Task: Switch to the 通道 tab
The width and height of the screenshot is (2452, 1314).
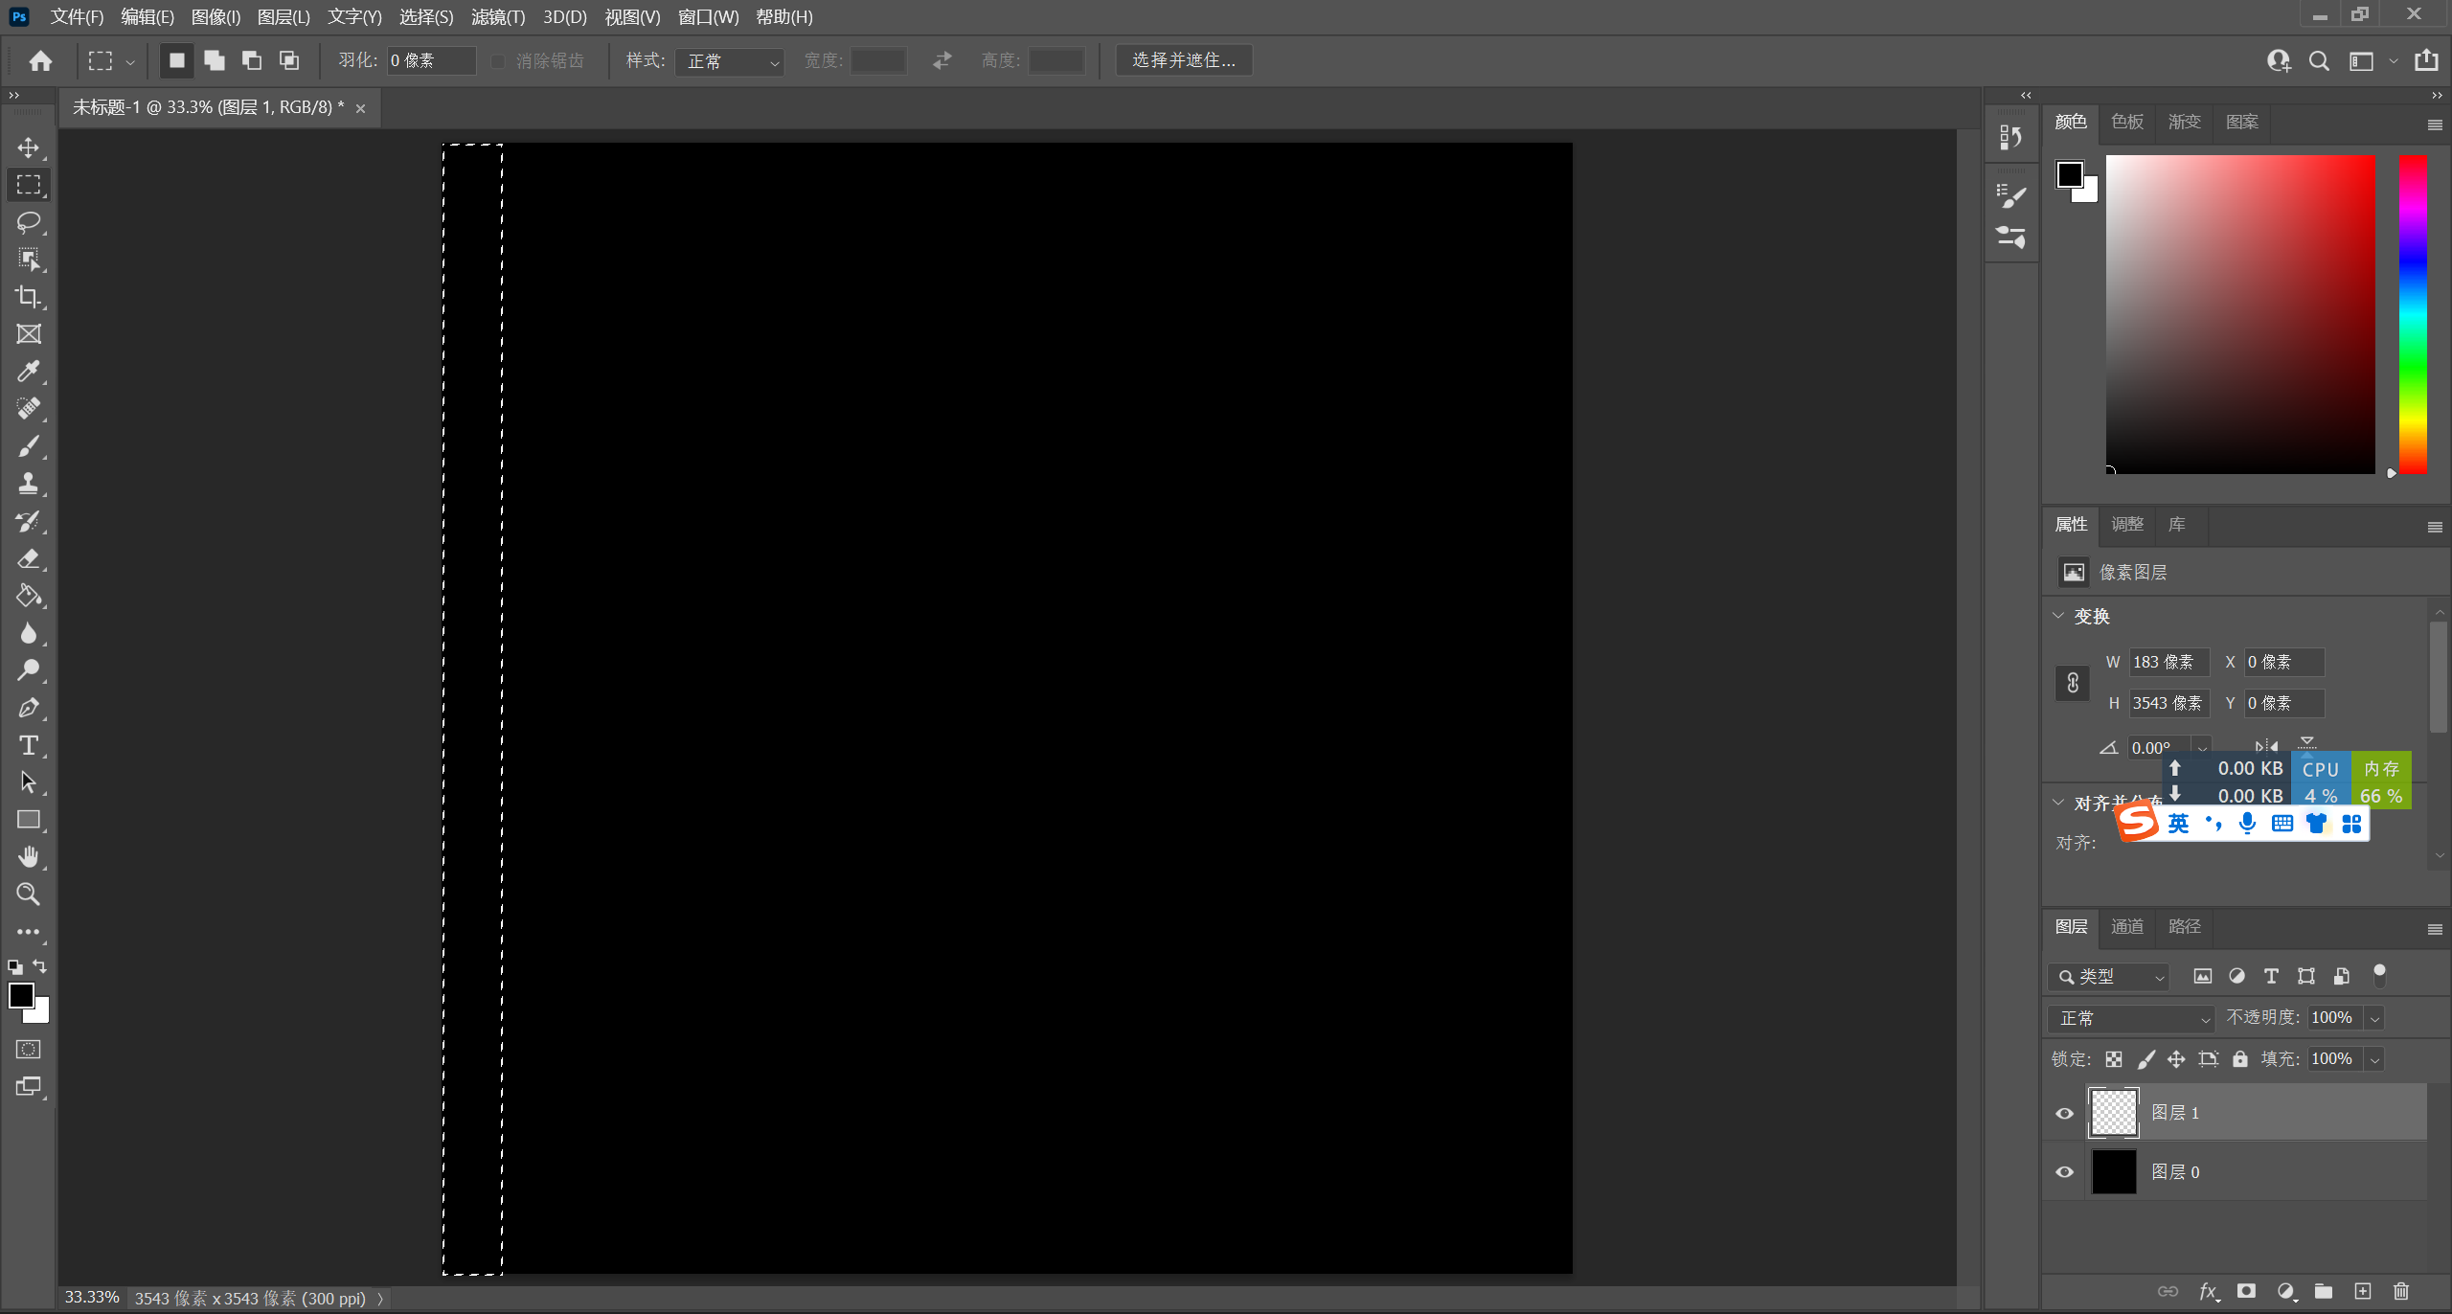Action: click(2127, 926)
